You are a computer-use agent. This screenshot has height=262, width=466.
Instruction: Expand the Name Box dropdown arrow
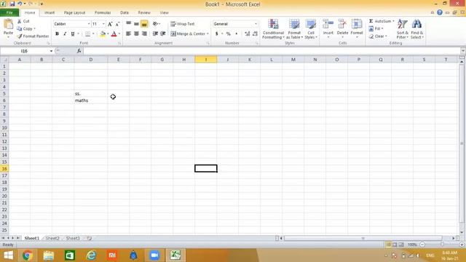(x=51, y=51)
